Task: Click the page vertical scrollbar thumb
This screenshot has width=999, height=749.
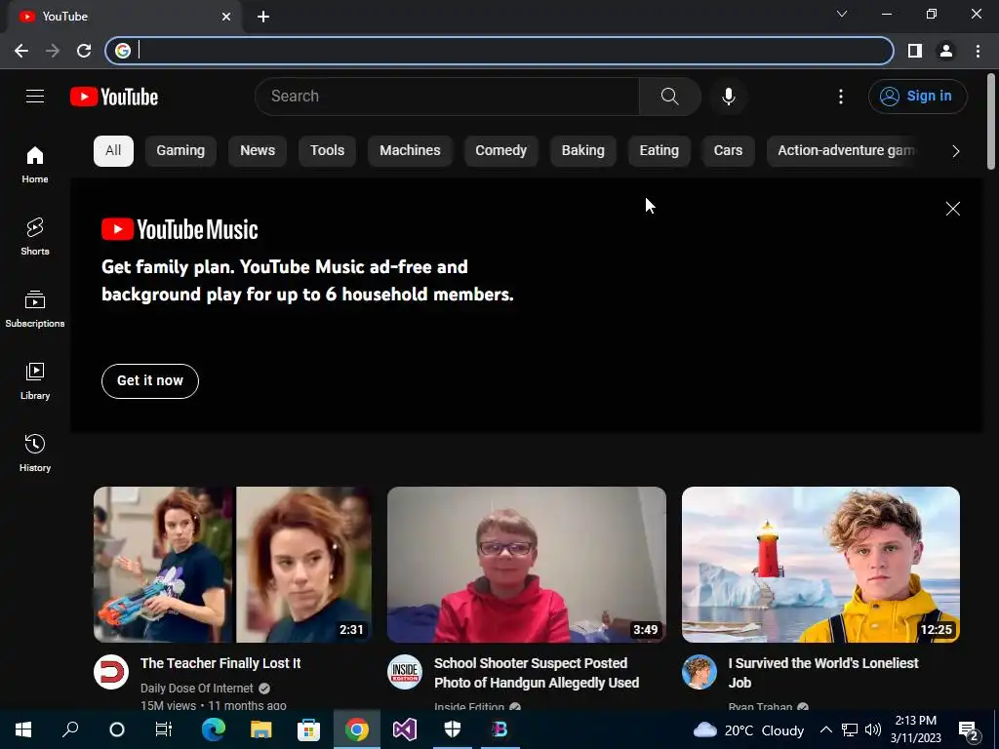Action: 991,121
